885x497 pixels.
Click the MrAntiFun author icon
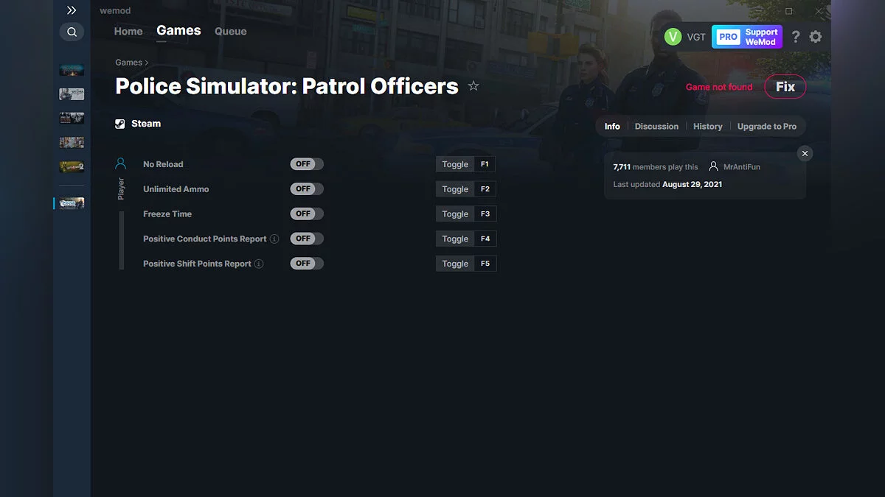(x=713, y=166)
